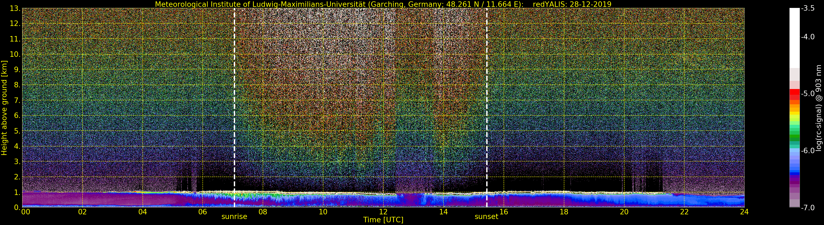The width and height of the screenshot is (824, 225).
Task: Click the colorbar label 'log(rc-signal) @ 903 nm'
Action: (x=819, y=108)
